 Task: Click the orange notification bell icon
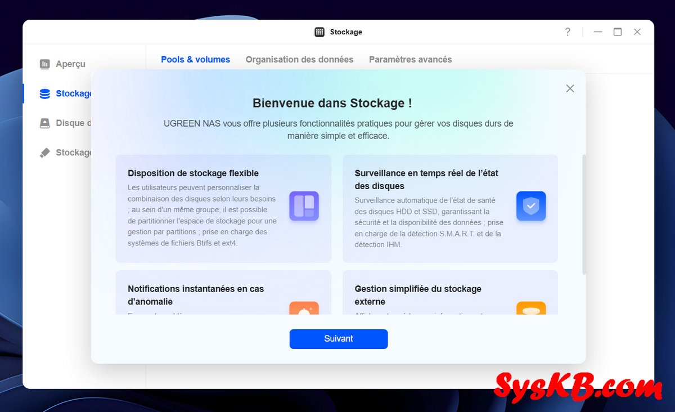(x=304, y=308)
